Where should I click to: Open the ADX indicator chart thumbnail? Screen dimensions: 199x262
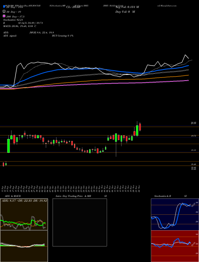pos(24,214)
